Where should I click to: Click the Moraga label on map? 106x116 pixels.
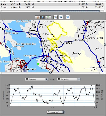[77, 53]
